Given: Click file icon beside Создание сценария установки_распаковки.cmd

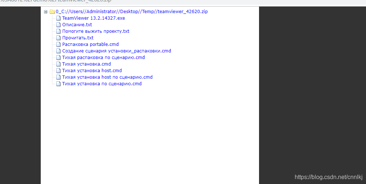Looking at the screenshot, I should click(58, 51).
